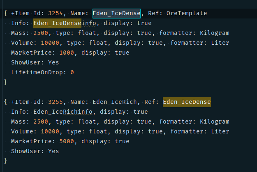This screenshot has width=257, height=172.
Task: Click the Mass value 2500 in the Eden_IceRich block
Action: (x=40, y=122)
